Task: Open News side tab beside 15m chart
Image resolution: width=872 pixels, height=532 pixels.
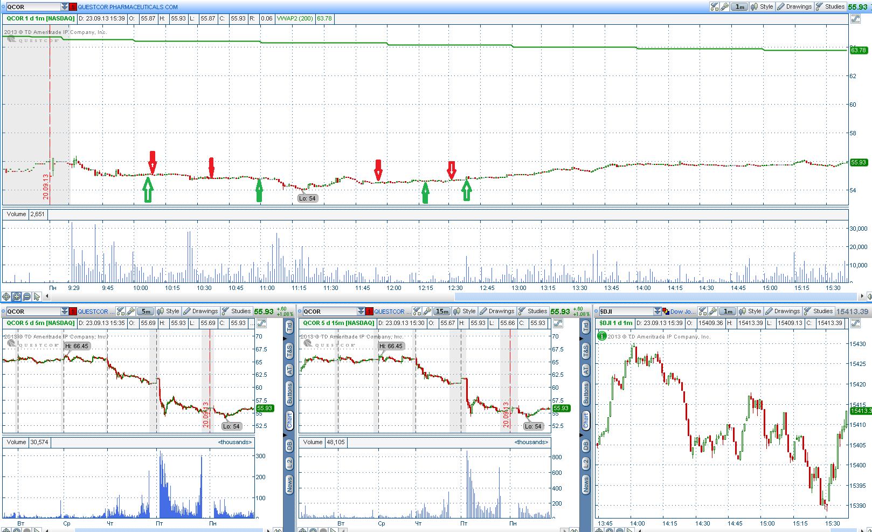Action: click(586, 485)
